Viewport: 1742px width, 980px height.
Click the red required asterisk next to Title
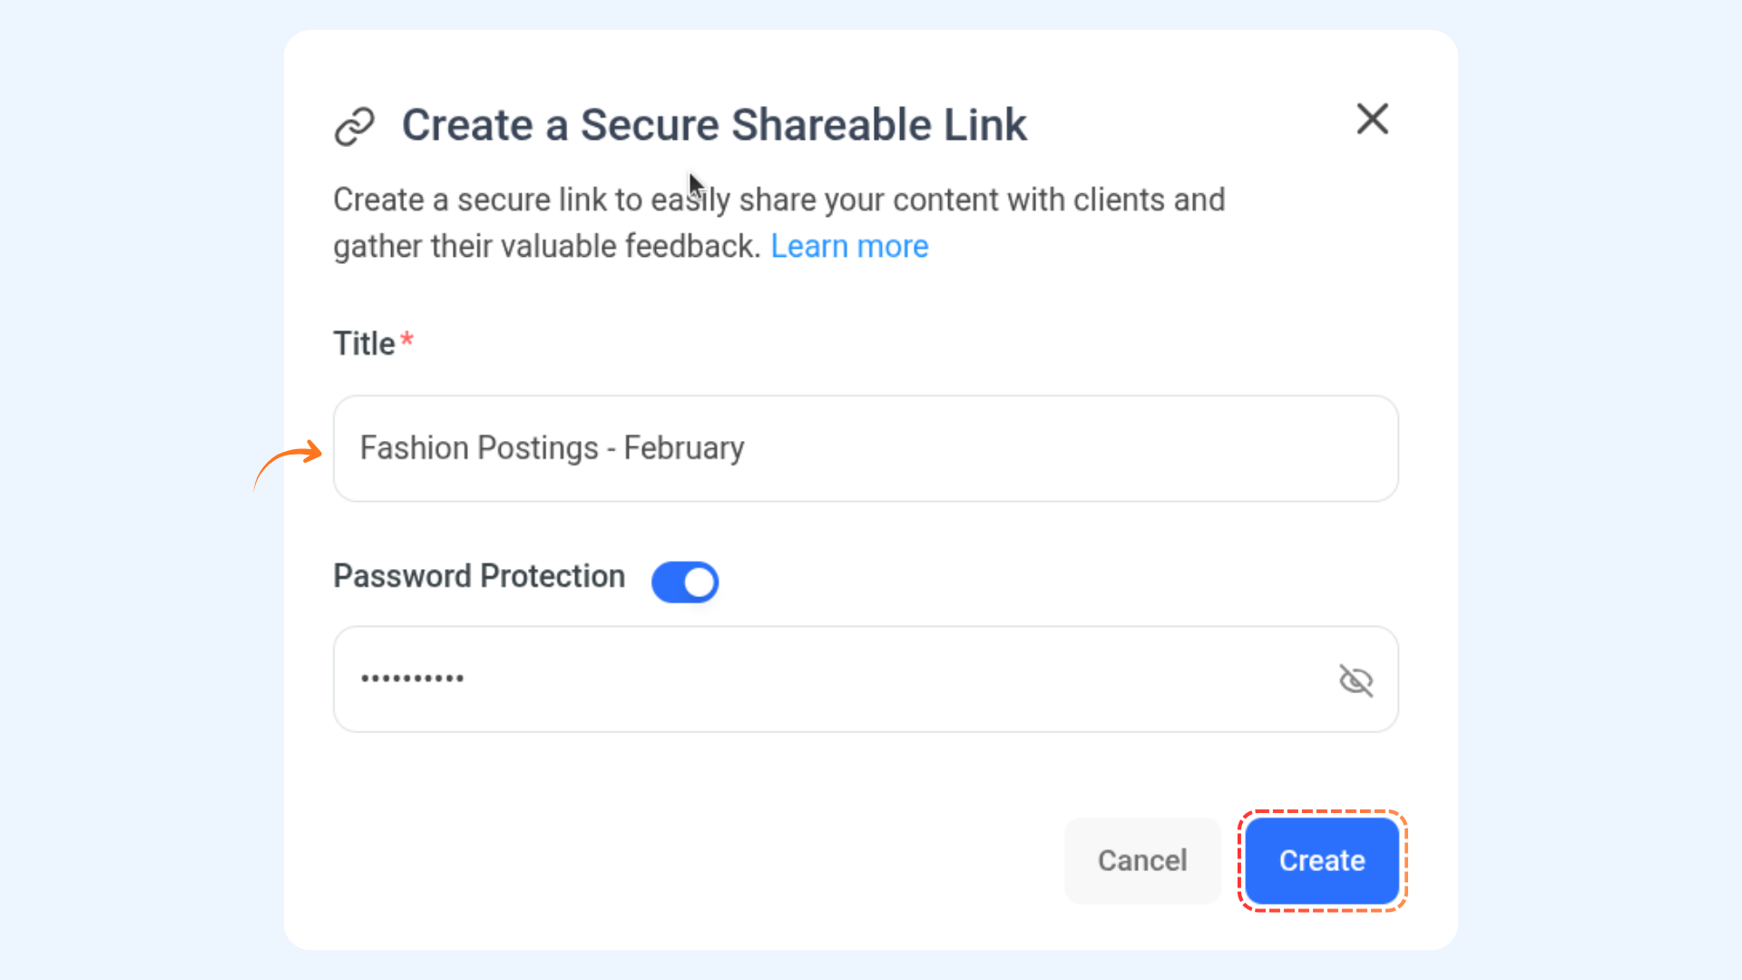[407, 339]
